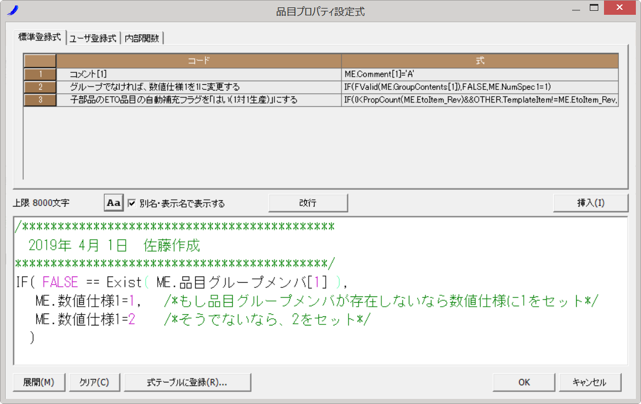Select the グループでなければ code cell
This screenshot has width=641, height=404.
coord(199,87)
